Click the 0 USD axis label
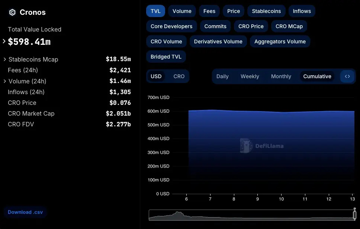The width and height of the screenshot is (360, 229). [x=163, y=194]
